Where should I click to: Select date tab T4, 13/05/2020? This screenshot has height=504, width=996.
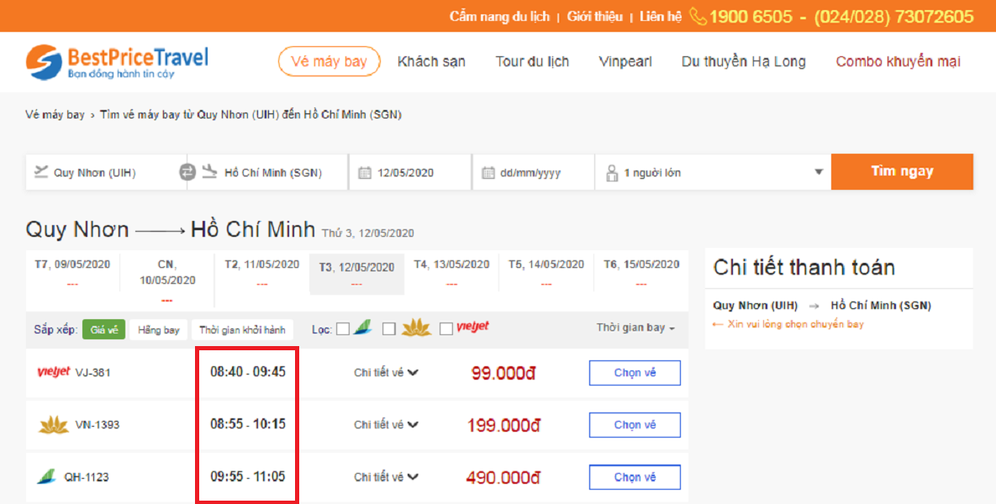tap(451, 273)
